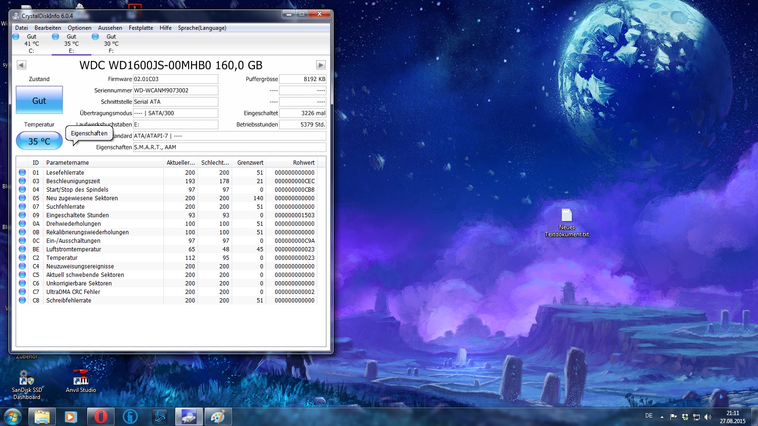Click the Betriebsstunden field 5379 Std.
Image resolution: width=758 pixels, height=426 pixels.
coord(303,124)
